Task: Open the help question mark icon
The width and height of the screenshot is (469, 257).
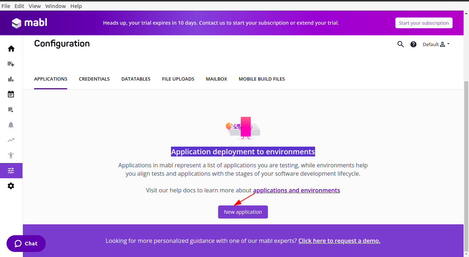Action: click(x=413, y=44)
